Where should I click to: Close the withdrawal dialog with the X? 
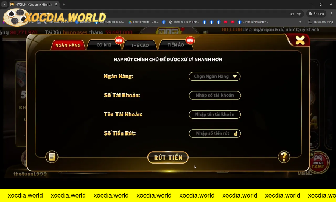tap(300, 40)
